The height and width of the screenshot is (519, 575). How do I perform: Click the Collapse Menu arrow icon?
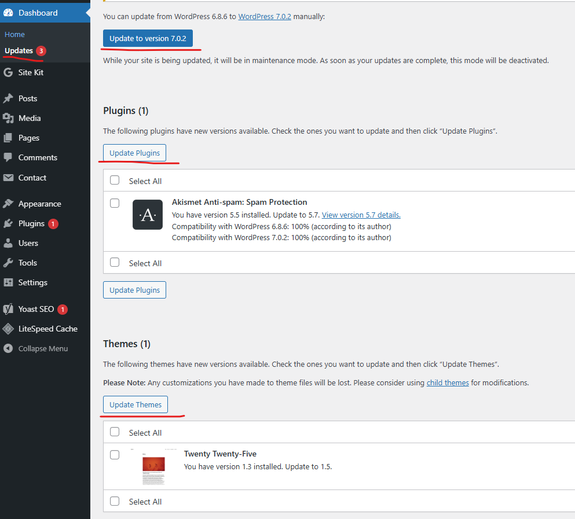click(8, 348)
